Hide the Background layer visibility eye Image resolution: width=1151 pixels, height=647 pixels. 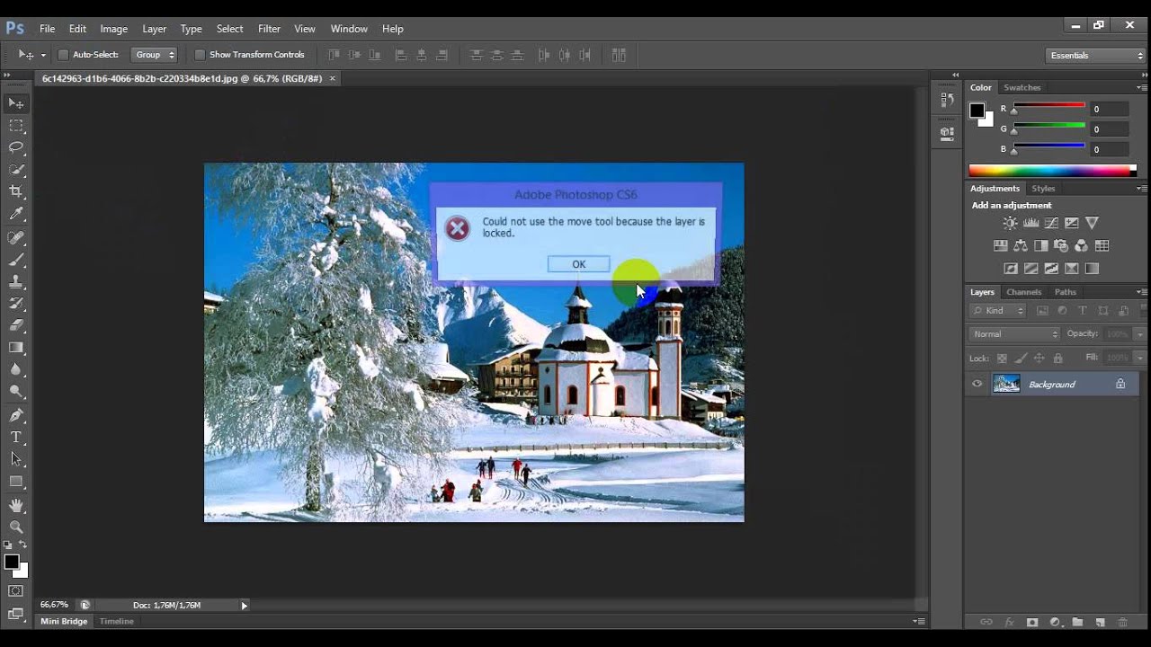point(977,385)
